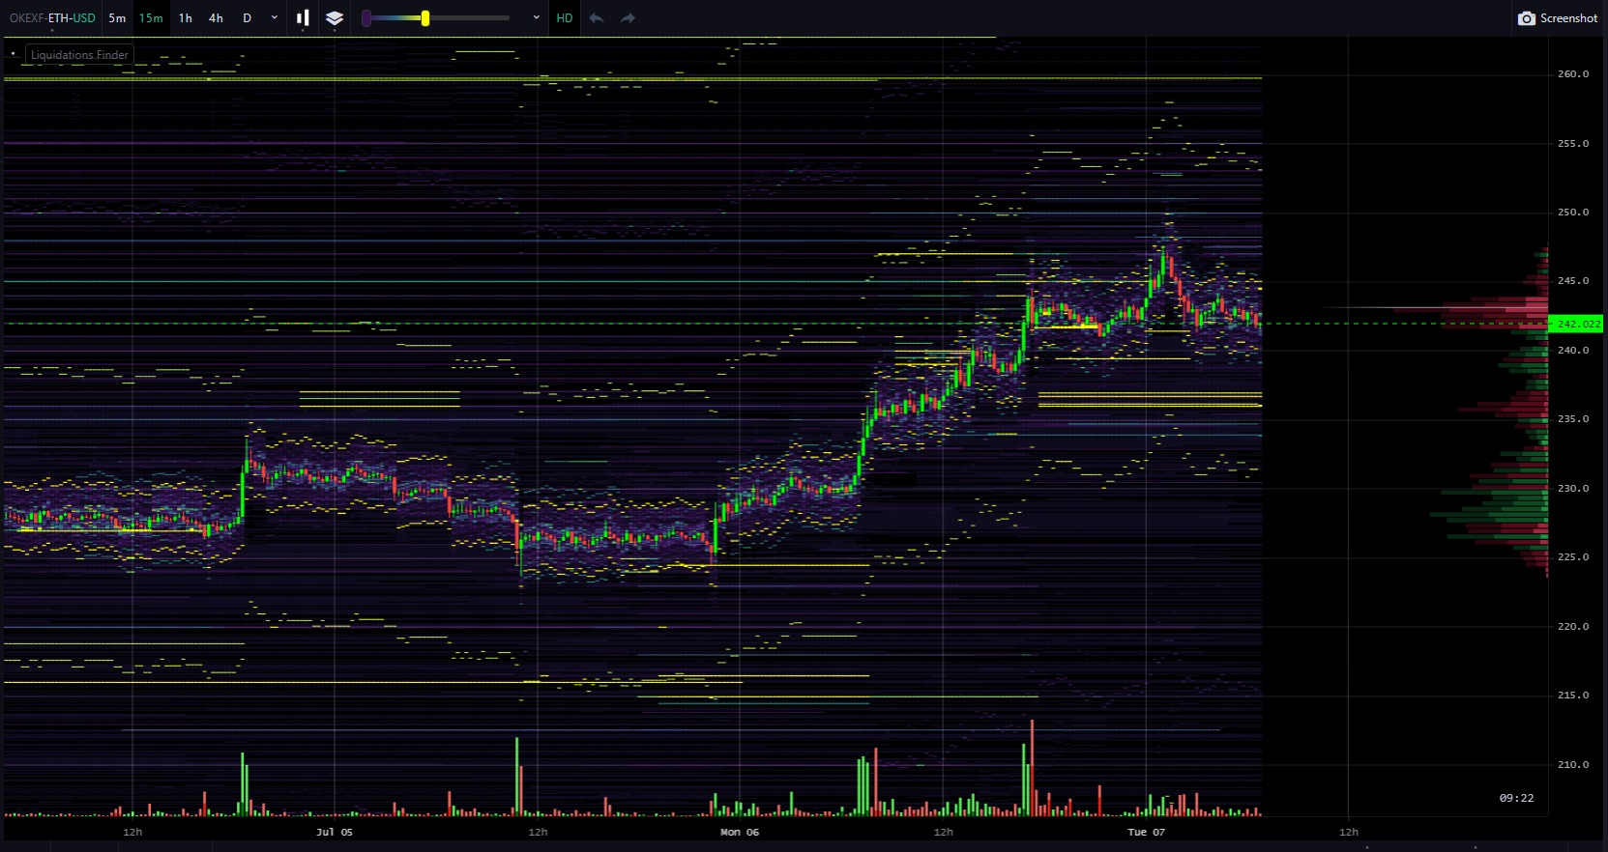Switch to the 5m timeframe
1608x852 pixels.
[x=117, y=18]
